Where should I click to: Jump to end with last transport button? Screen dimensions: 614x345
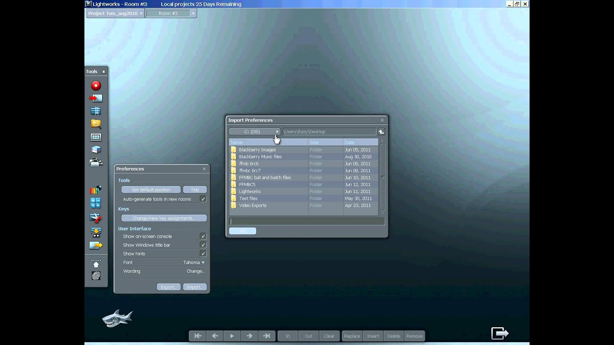267,336
